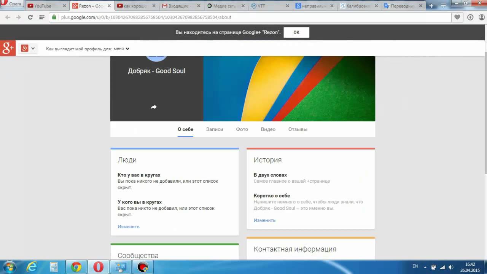487x274 pixels.
Task: Open the Calculator taskbar icon
Action: click(54, 267)
